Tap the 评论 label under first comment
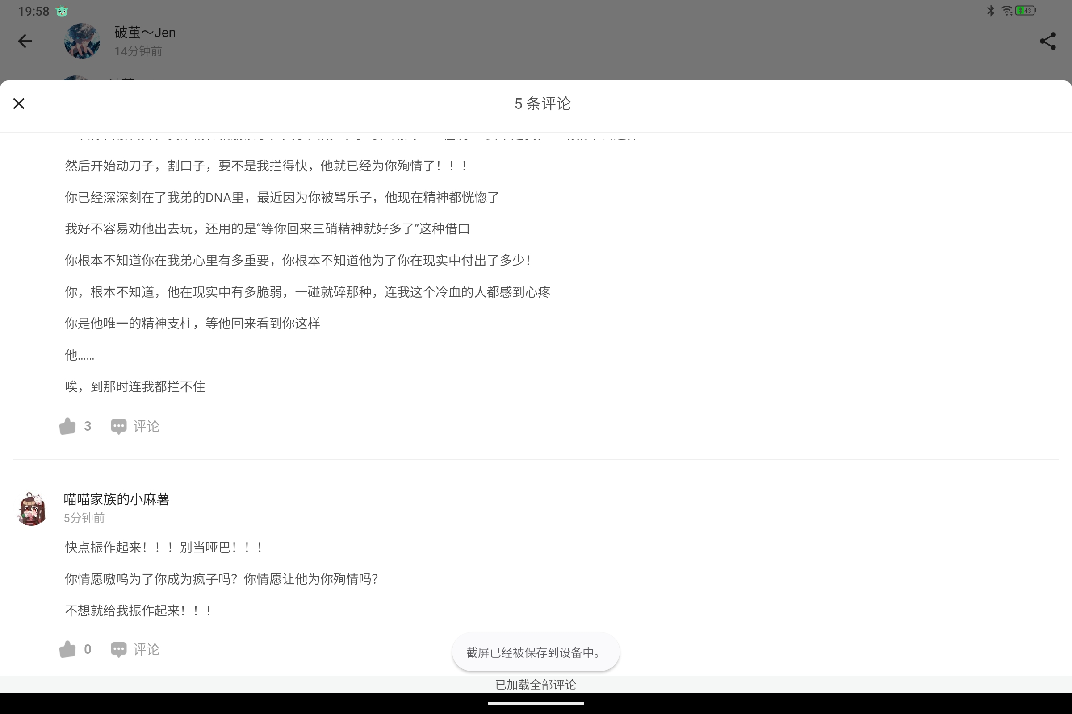 coord(146,426)
